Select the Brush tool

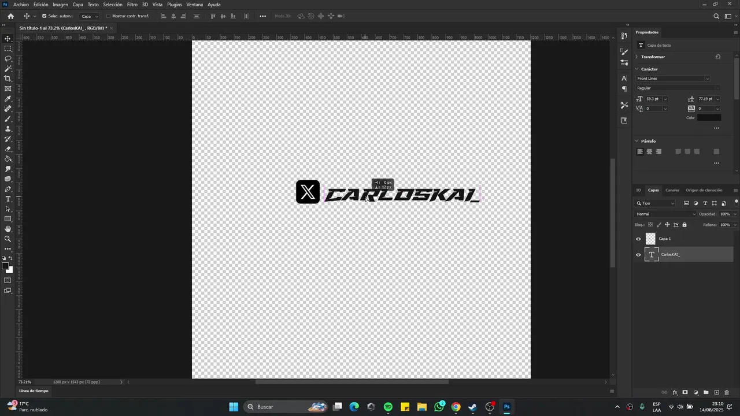click(8, 119)
